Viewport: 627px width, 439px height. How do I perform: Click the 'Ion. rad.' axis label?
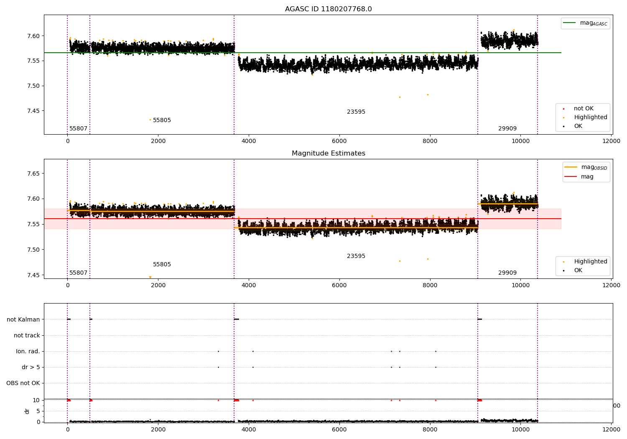pos(28,351)
